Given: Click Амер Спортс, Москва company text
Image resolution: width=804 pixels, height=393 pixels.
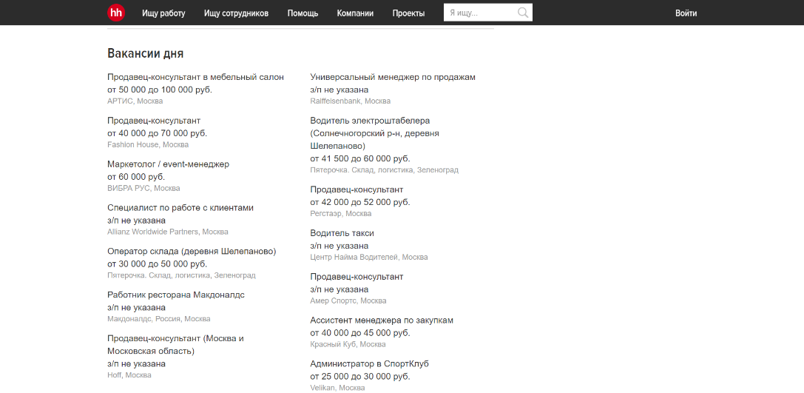Looking at the screenshot, I should [x=348, y=300].
